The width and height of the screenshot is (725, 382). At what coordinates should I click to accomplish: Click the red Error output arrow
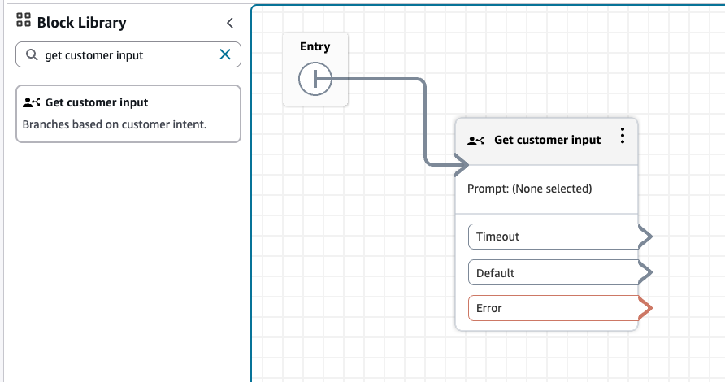click(645, 308)
